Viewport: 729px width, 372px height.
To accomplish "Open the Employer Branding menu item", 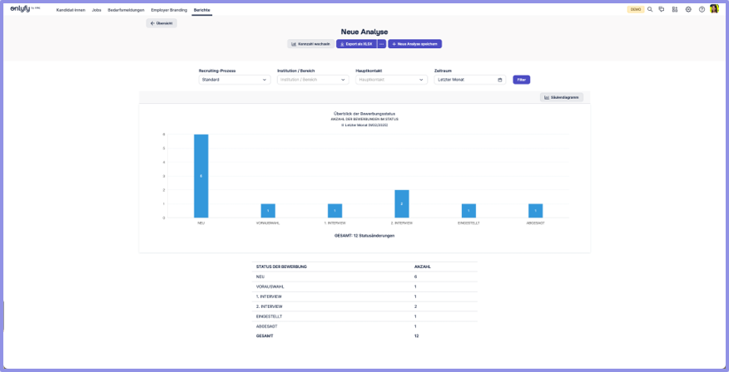I will click(169, 10).
